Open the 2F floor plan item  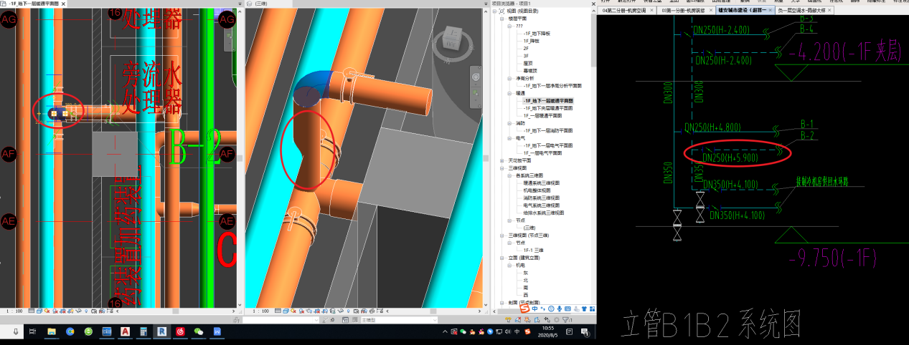(x=527, y=48)
